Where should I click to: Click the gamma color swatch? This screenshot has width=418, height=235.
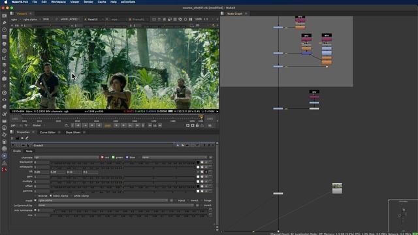click(198, 191)
